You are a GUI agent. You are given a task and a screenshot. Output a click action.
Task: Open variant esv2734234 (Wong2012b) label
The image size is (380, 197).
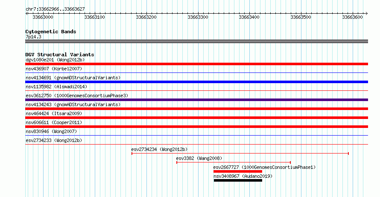159,149
